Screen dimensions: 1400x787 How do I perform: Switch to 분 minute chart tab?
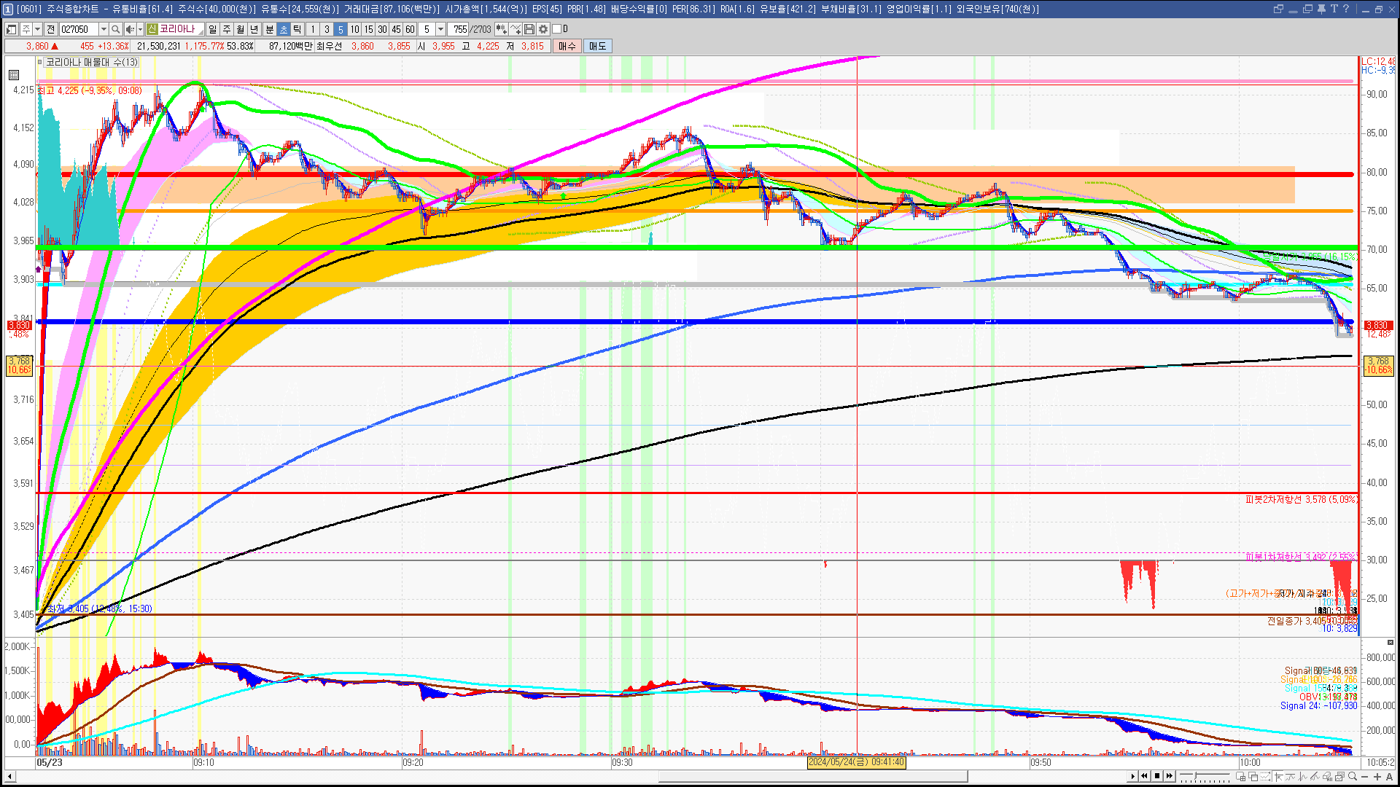coord(269,29)
